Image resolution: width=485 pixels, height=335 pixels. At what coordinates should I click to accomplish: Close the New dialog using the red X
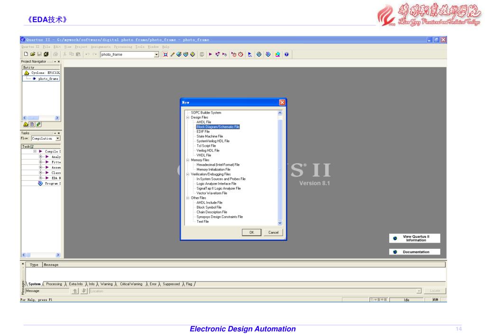(x=282, y=102)
